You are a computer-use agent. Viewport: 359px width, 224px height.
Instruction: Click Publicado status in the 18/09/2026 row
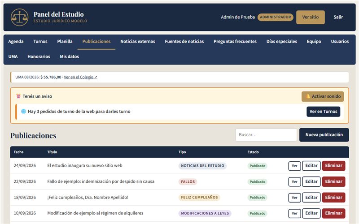click(257, 198)
